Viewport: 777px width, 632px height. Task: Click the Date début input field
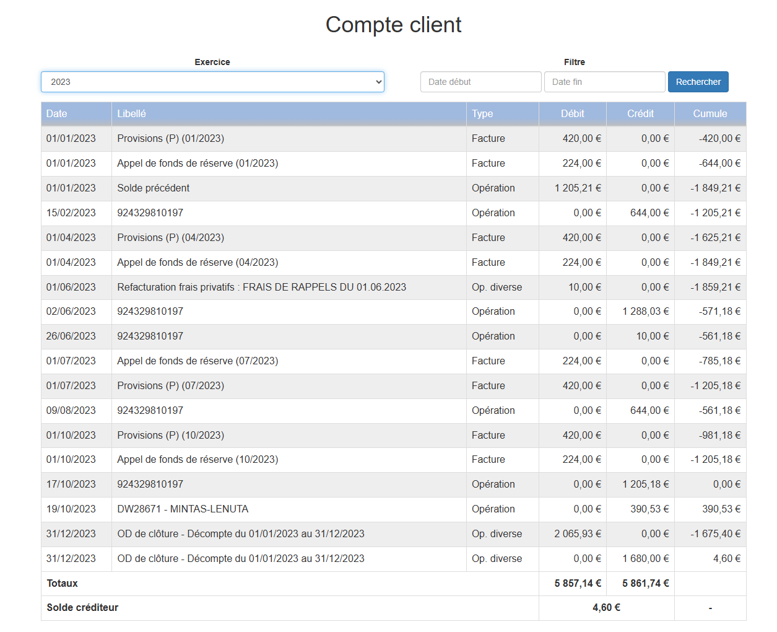(480, 82)
